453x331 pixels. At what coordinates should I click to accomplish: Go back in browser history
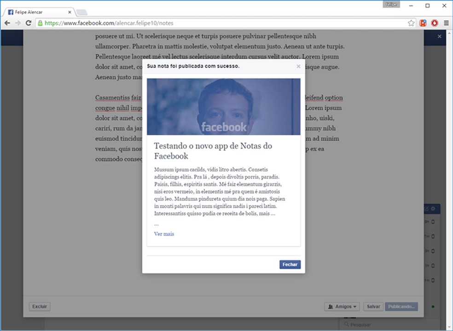[7, 23]
